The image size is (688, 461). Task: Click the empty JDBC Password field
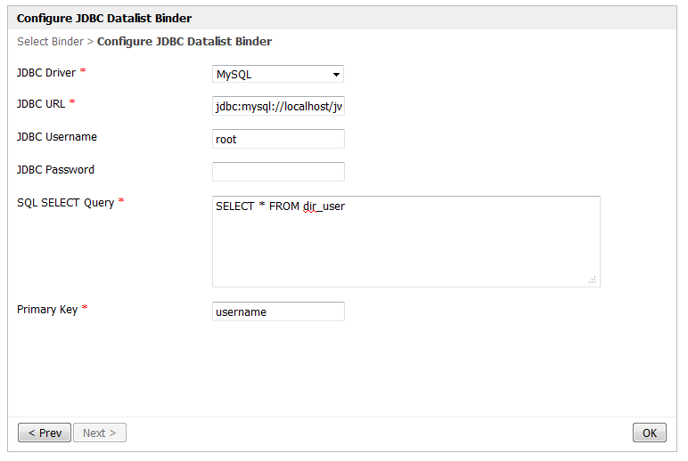click(x=278, y=171)
